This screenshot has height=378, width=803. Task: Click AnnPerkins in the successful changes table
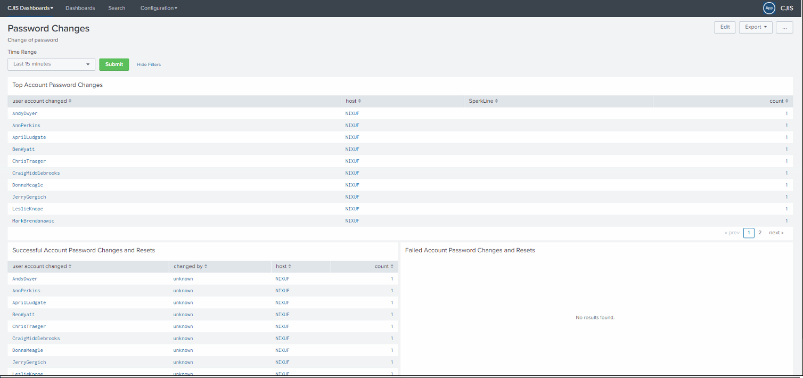[x=26, y=291]
